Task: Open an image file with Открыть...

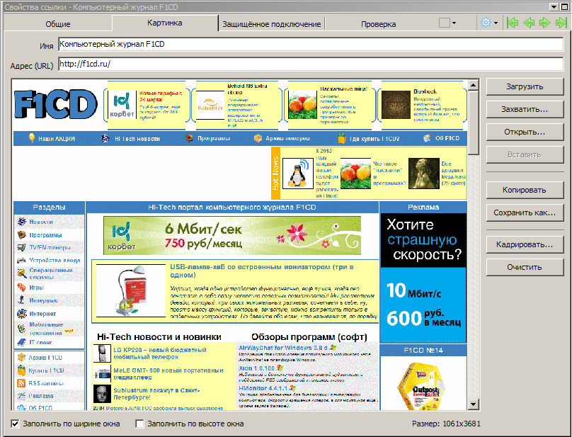Action: (525, 132)
